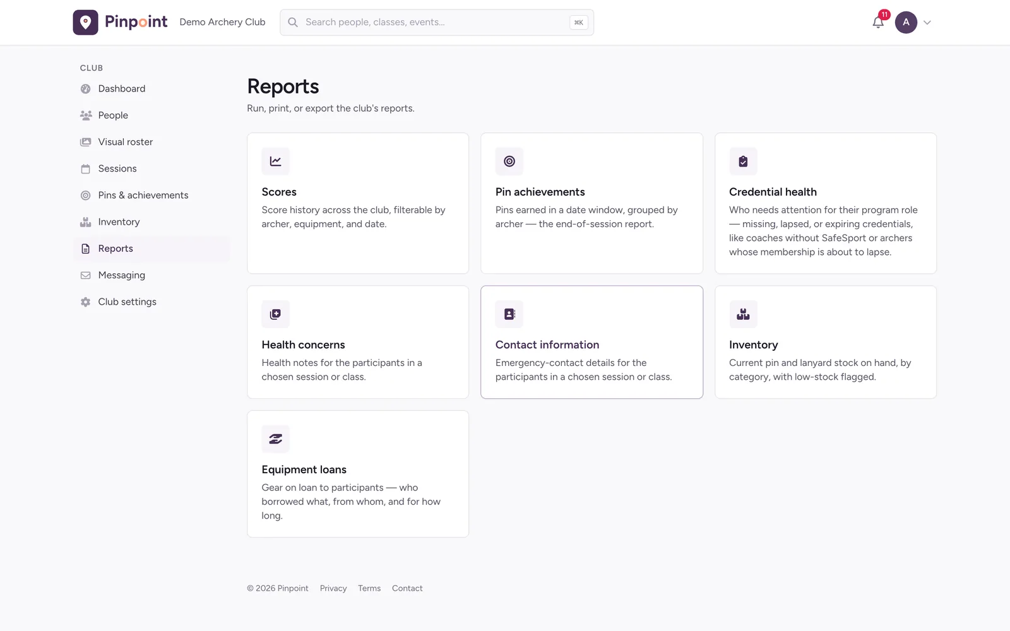Open the Credential health report title
Screen dimensions: 1010x631
(773, 192)
